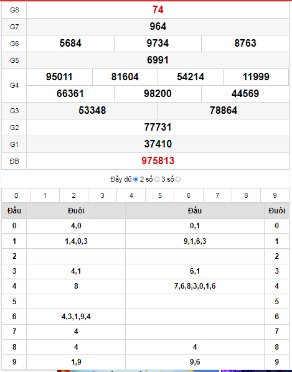Select the '3 số' radio option

178,179
